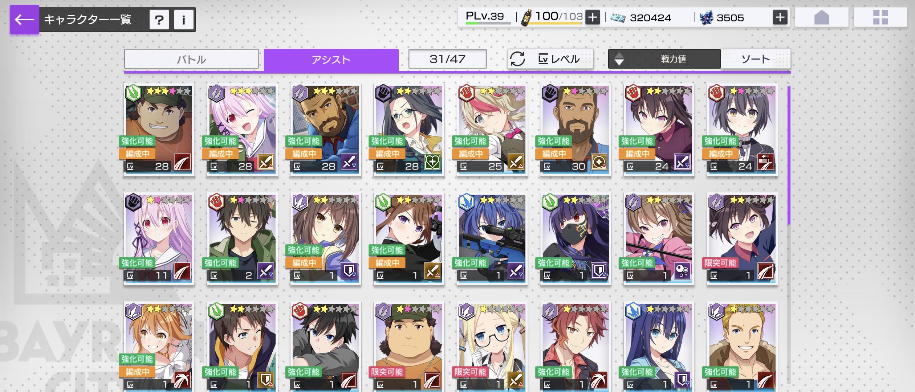Image resolution: width=915 pixels, height=392 pixels.
Task: Go to home via house icon
Action: coord(822,17)
